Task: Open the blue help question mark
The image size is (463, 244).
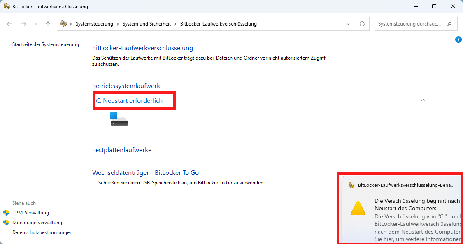Action: (x=458, y=40)
